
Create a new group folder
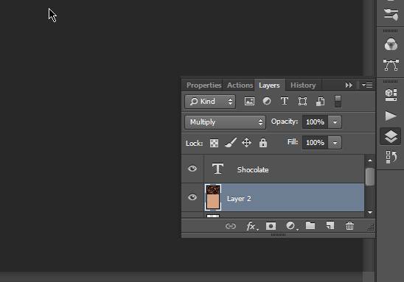pos(310,225)
